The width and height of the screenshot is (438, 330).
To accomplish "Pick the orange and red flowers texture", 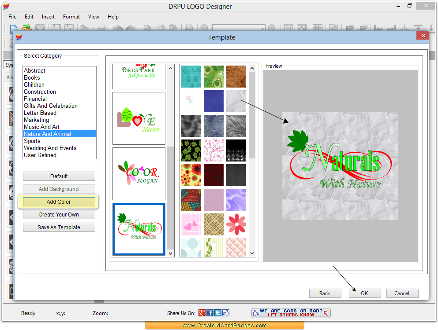I will 191,175.
